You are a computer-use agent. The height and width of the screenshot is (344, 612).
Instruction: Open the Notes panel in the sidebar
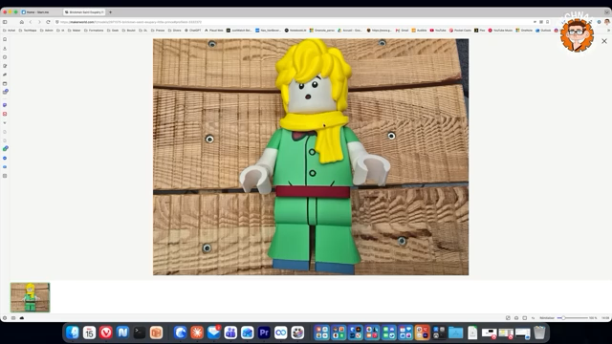[x=5, y=66]
